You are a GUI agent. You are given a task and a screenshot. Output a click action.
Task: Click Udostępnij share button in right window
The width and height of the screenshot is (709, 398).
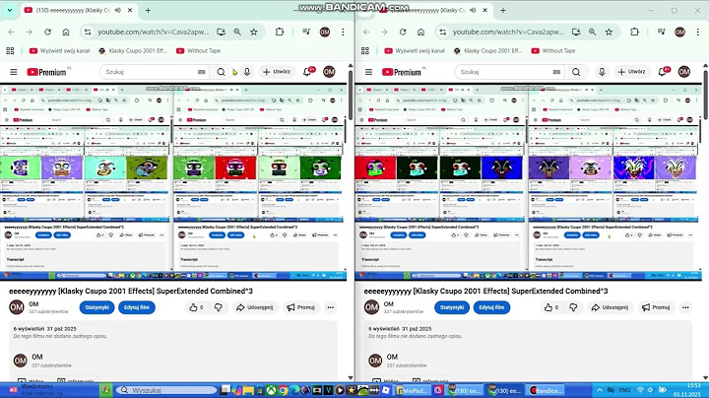(x=610, y=307)
